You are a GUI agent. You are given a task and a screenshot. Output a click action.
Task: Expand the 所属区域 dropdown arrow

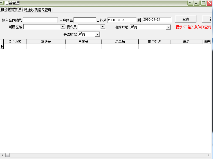tap(63, 27)
